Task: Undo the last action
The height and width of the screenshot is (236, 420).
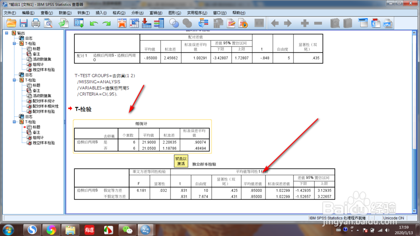Action: click(94, 24)
